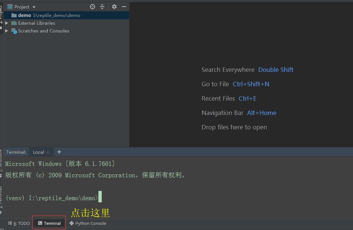Open the TODO tool window tab
This screenshot has width=353, height=230.
[19, 223]
